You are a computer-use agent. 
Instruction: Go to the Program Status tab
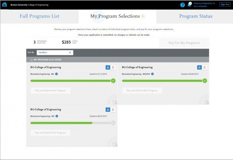click(x=196, y=16)
